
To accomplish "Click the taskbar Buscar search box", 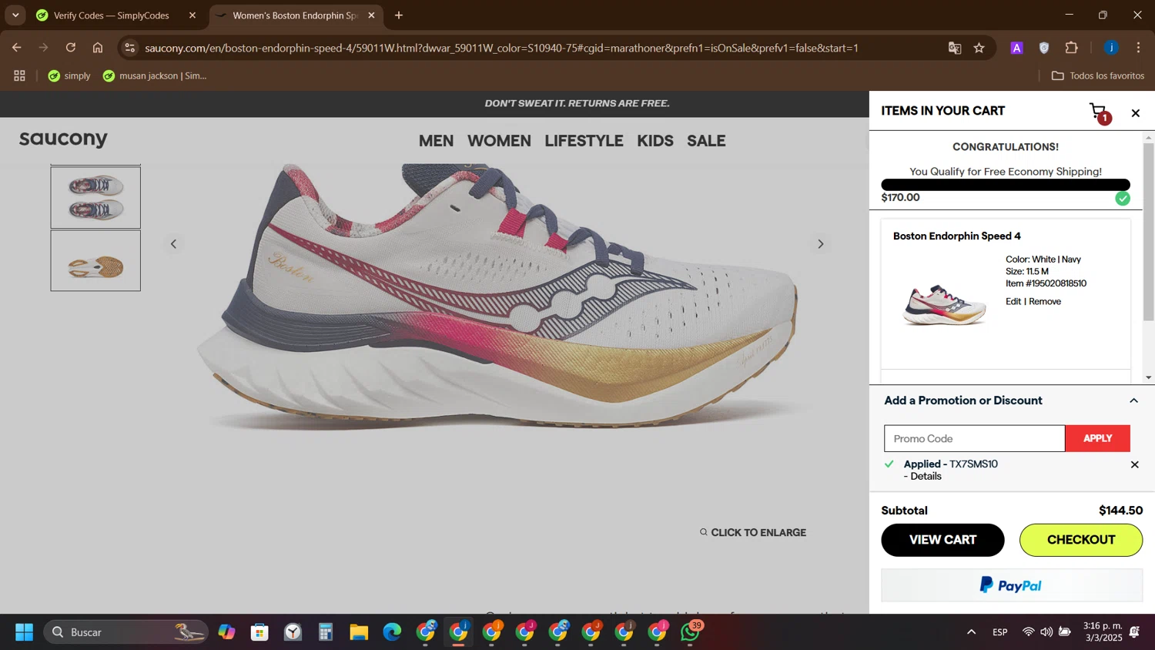I will [126, 632].
